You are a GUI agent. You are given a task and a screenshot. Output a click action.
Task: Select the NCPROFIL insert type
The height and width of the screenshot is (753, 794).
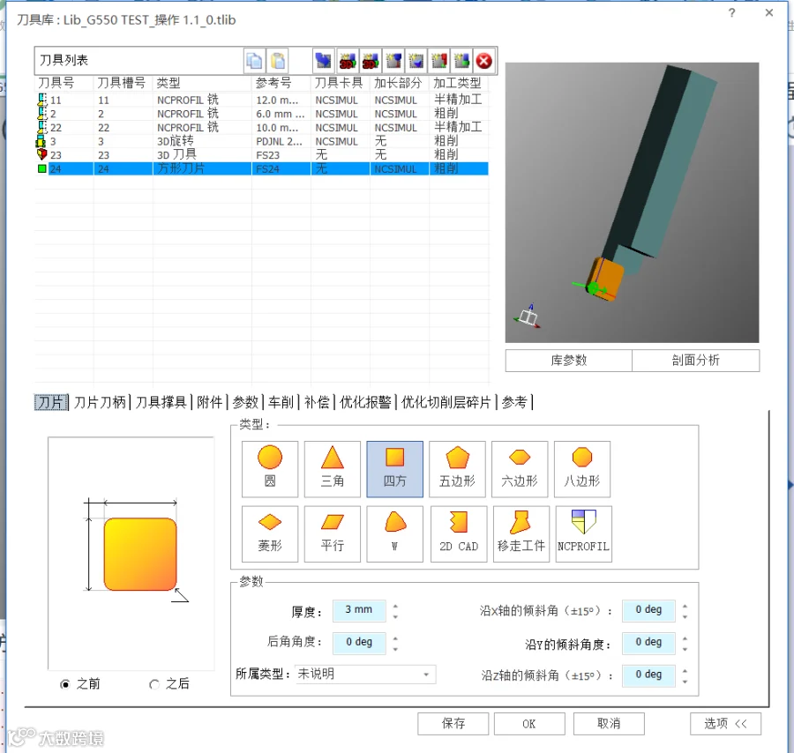tap(583, 533)
